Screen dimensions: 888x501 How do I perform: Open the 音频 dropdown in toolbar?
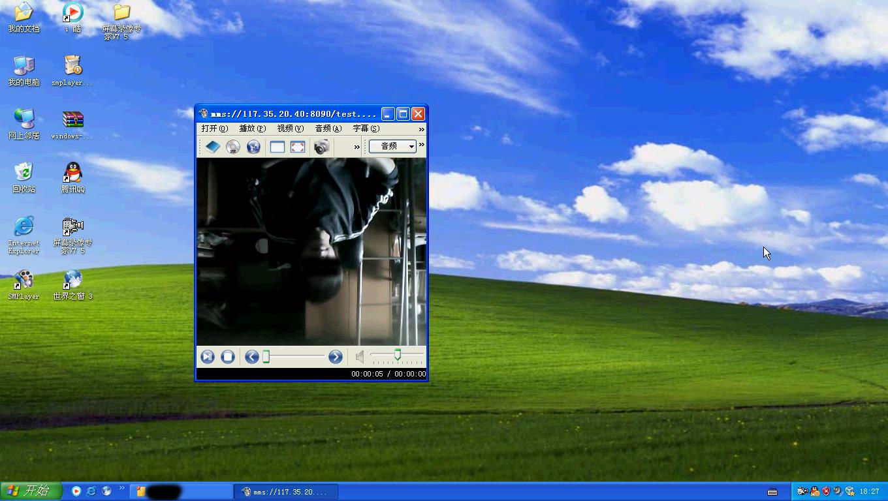tap(392, 146)
